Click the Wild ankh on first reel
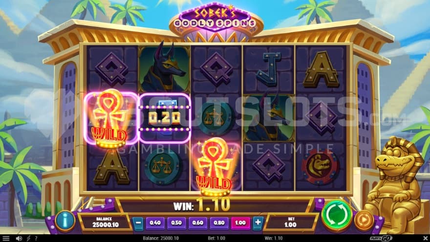The height and width of the screenshot is (242, 430). pos(110,118)
